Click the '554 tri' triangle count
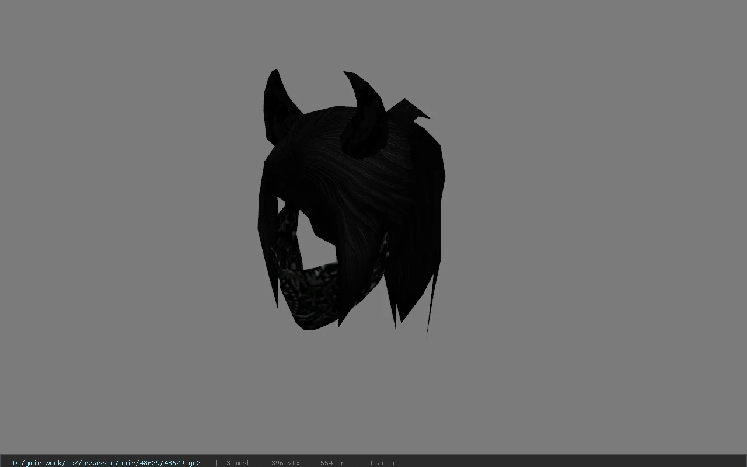747x467 pixels. tap(334, 462)
